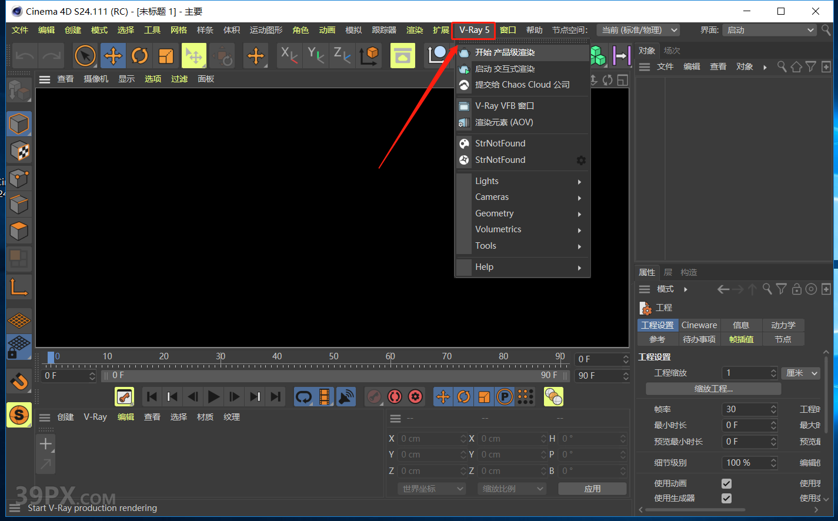Click the 缩放工程... button
The image size is (838, 521).
pyautogui.click(x=713, y=389)
